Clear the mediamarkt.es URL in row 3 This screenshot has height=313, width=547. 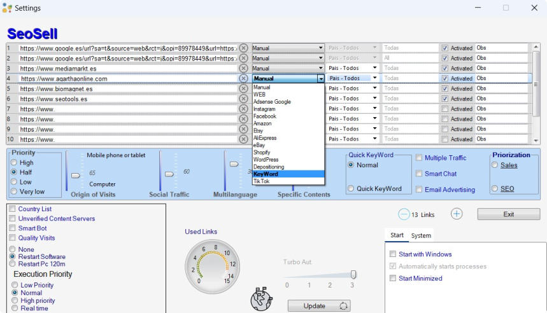tap(243, 68)
